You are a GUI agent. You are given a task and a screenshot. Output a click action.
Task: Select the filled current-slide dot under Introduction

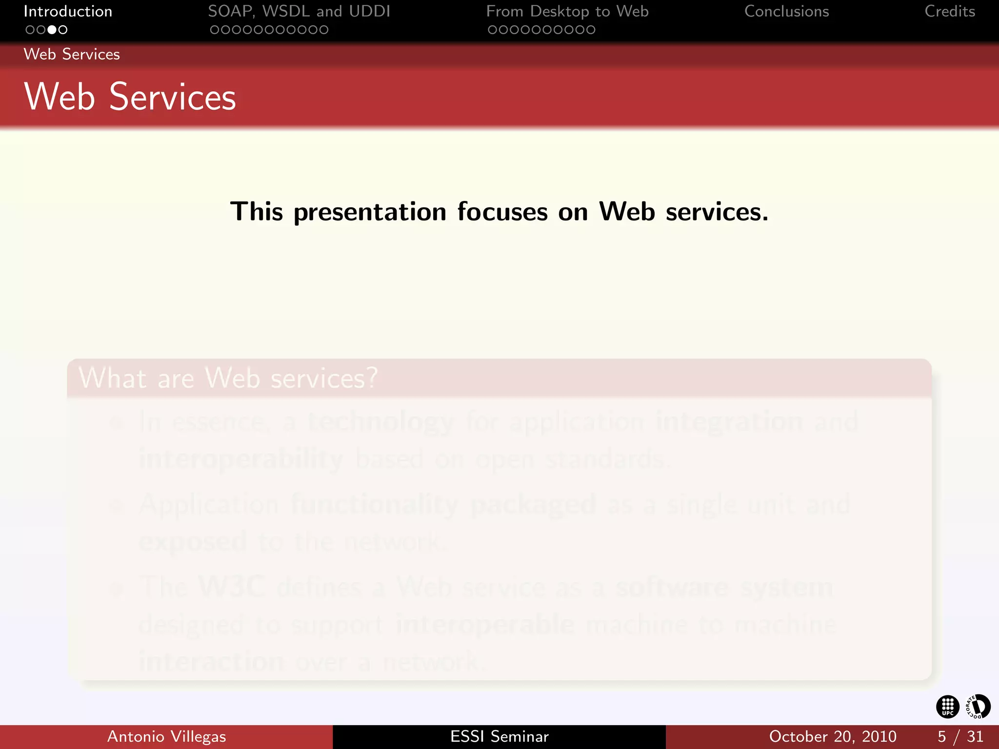click(x=52, y=30)
